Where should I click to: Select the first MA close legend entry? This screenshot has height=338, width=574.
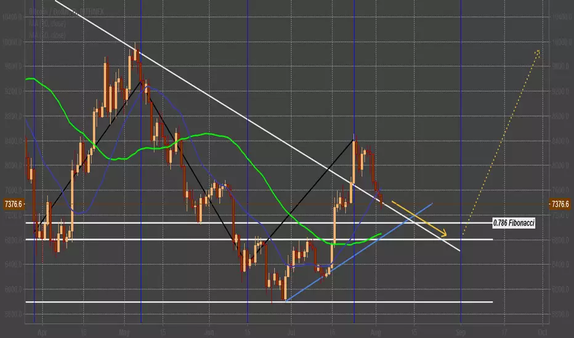[47, 24]
